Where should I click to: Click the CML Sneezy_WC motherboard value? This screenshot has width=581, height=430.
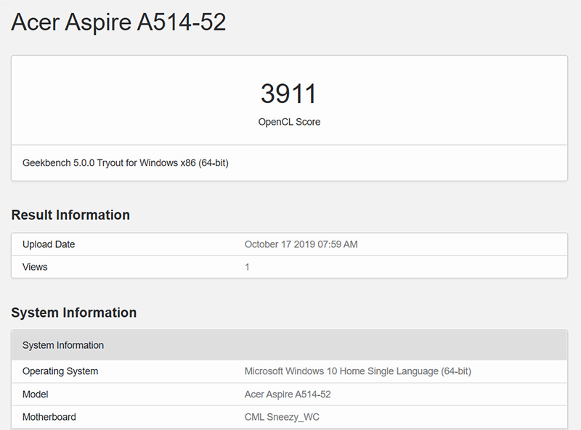click(282, 417)
